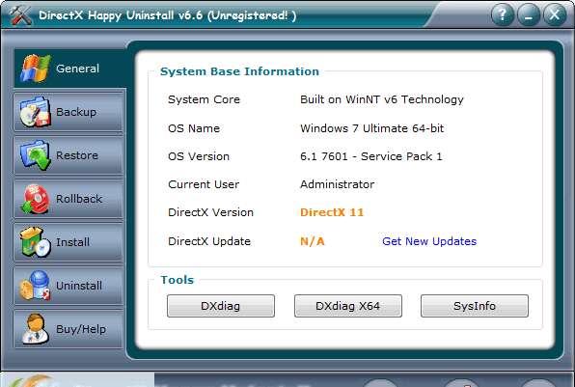The width and height of the screenshot is (575, 387).
Task: Open help with the question mark button
Action: (x=502, y=15)
